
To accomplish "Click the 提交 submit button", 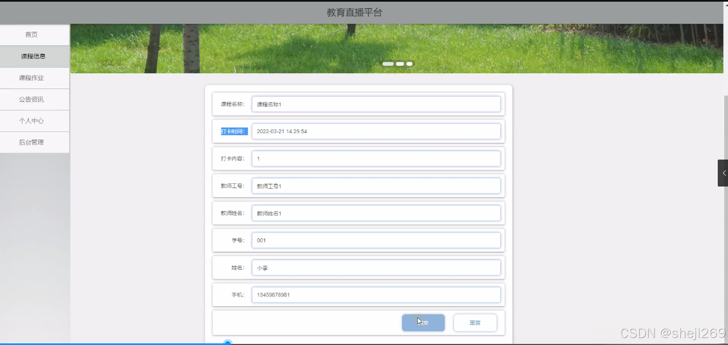I will click(423, 322).
